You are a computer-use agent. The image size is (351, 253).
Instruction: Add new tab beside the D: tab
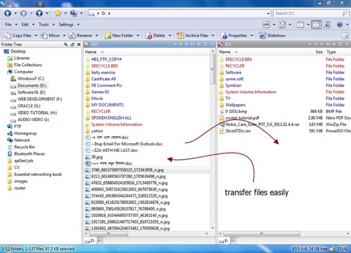(x=100, y=241)
